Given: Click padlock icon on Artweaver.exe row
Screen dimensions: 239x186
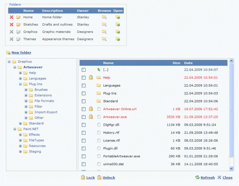Looking at the screenshot, I should [x=91, y=117].
